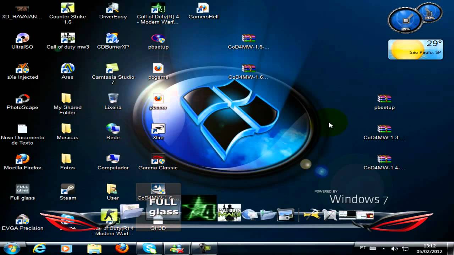The image size is (454, 255).
Task: Click the Firefox taskbar button
Action: pyautogui.click(x=122, y=249)
